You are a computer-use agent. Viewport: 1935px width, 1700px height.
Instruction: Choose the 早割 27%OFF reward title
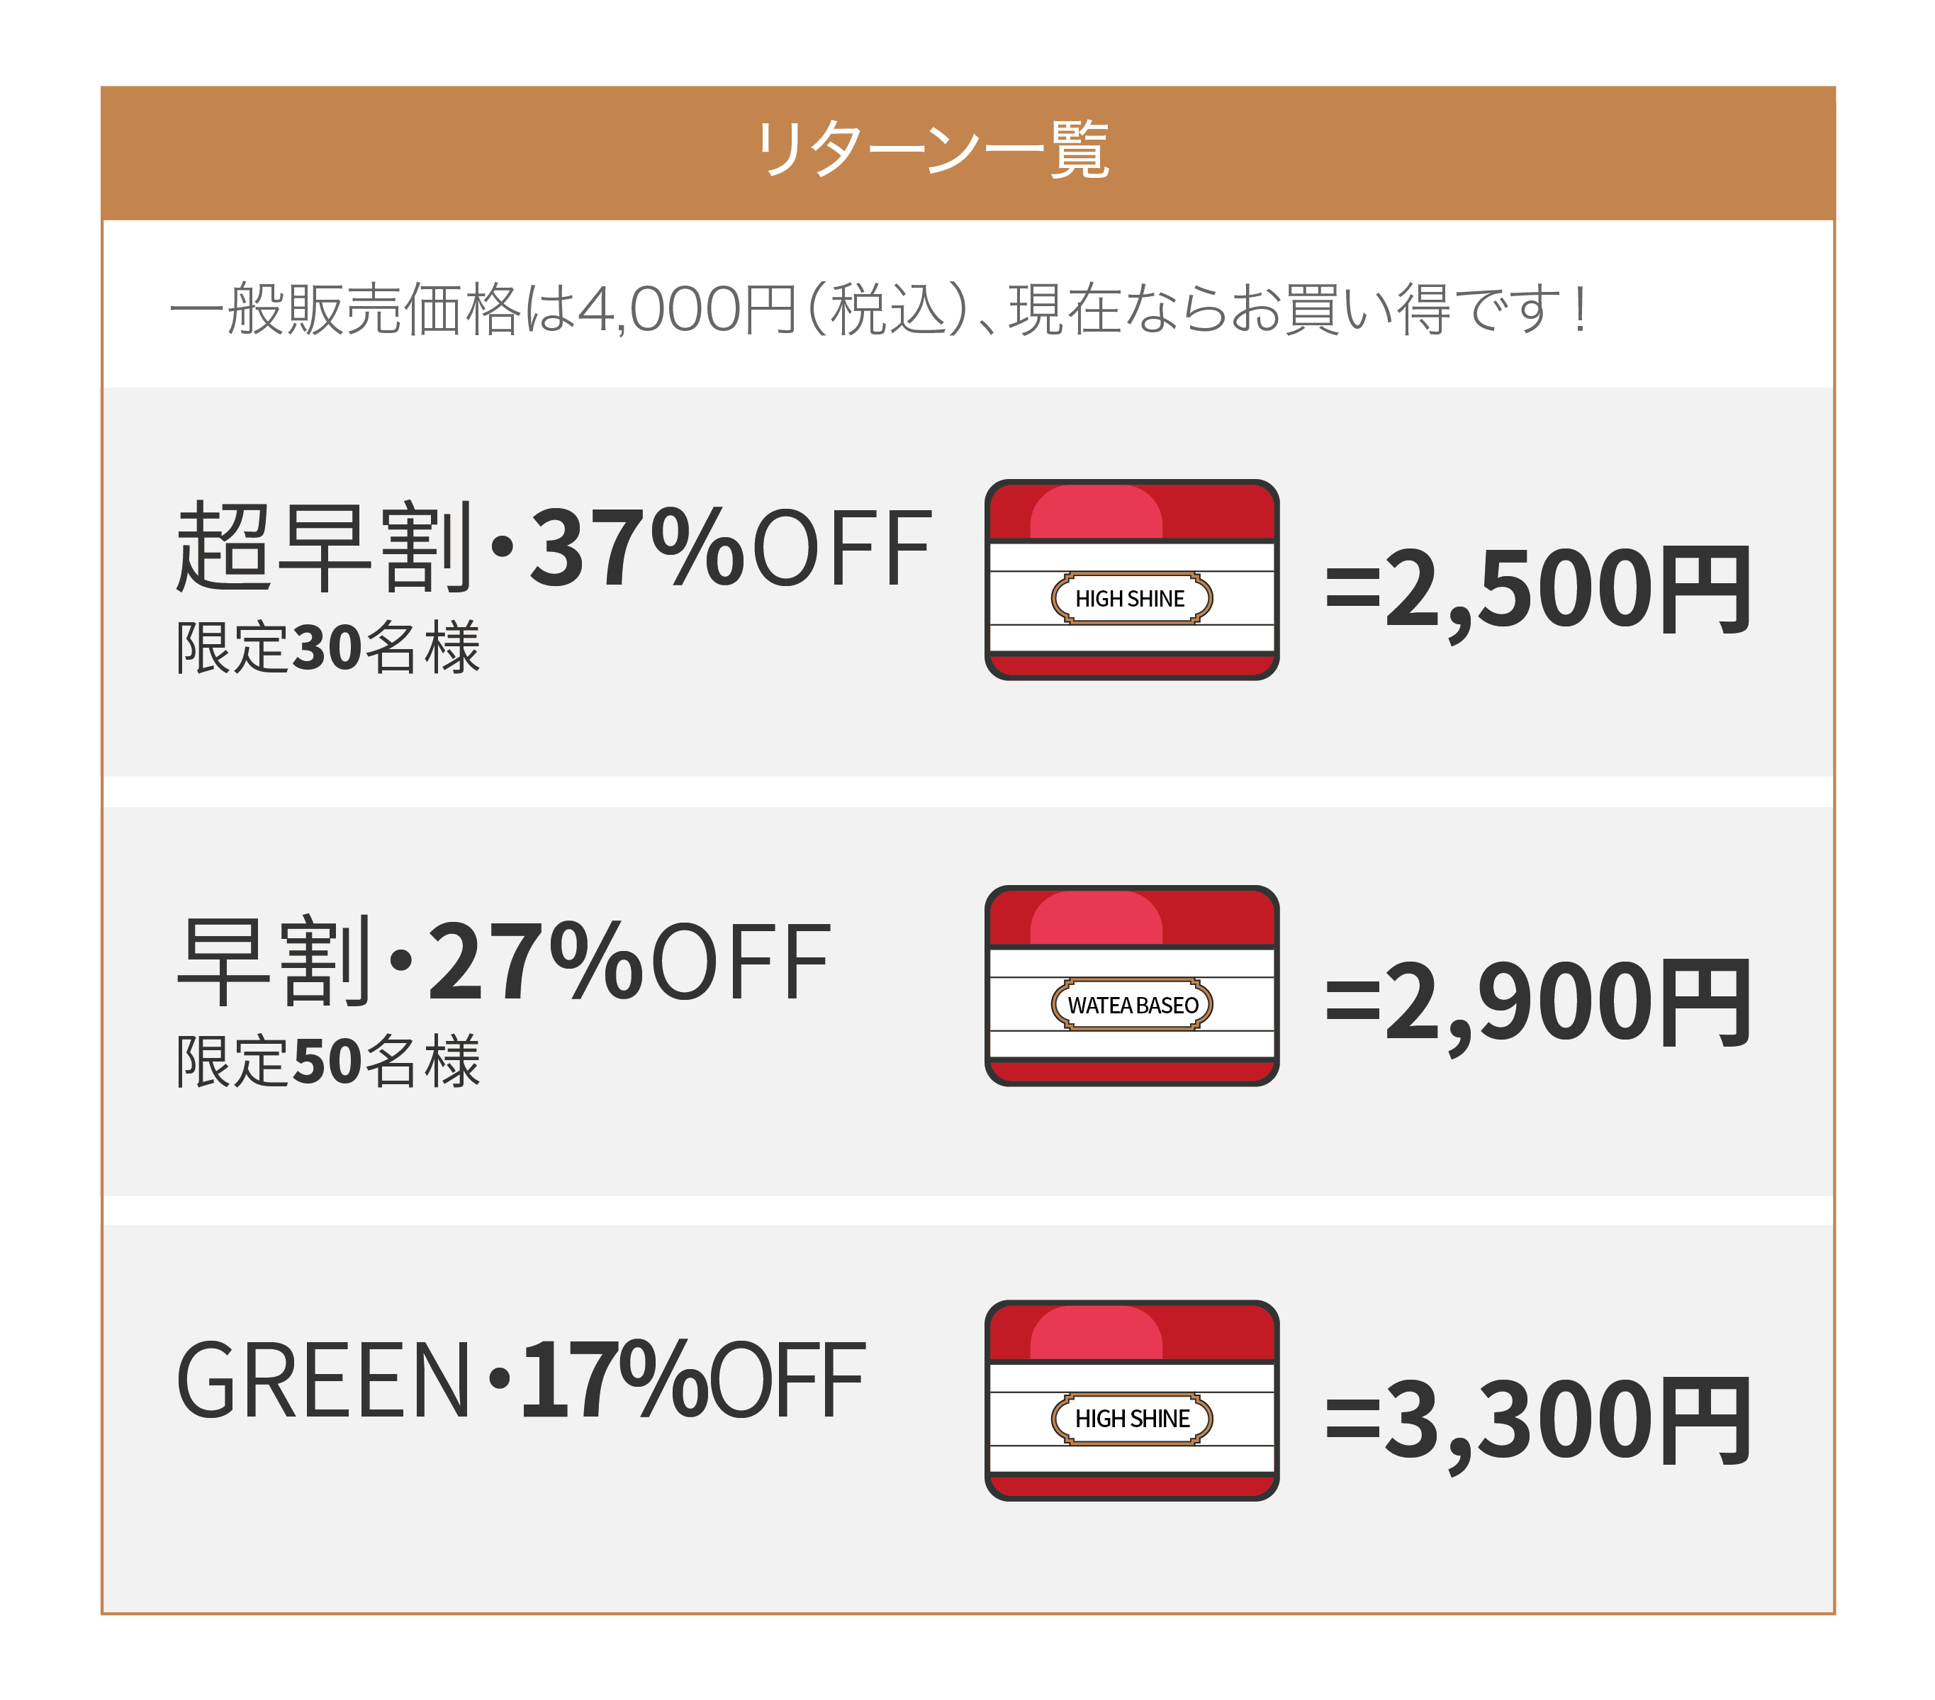coord(504,961)
